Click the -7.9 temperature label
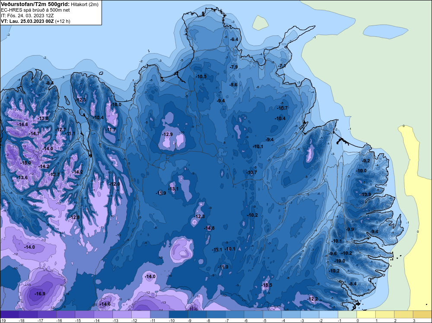This screenshot has height=323, width=432. [234, 67]
